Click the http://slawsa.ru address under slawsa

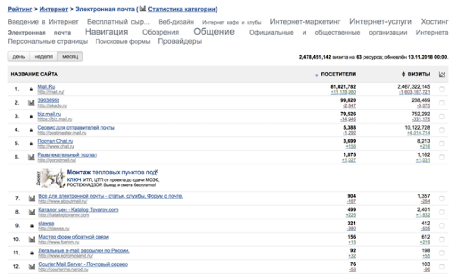(54, 229)
